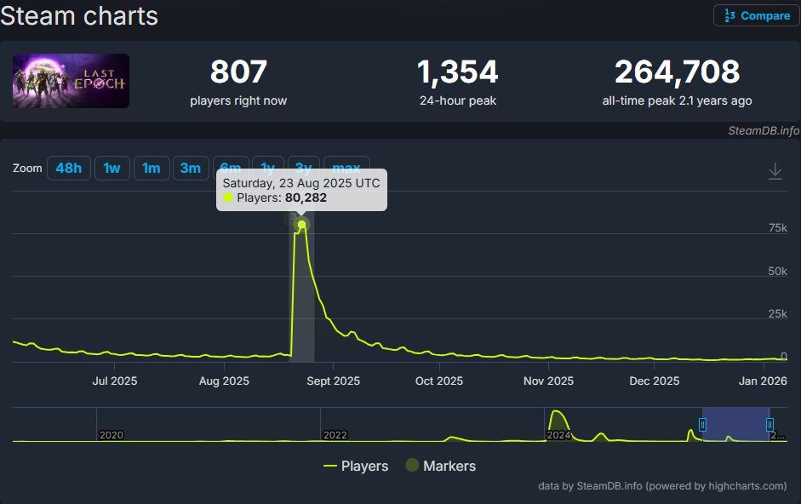Click the all-time peak 264,708 stat
The width and height of the screenshot is (801, 504).
pyautogui.click(x=677, y=72)
